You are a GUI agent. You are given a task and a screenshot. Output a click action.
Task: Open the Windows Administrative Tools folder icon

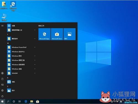tap(9, 60)
